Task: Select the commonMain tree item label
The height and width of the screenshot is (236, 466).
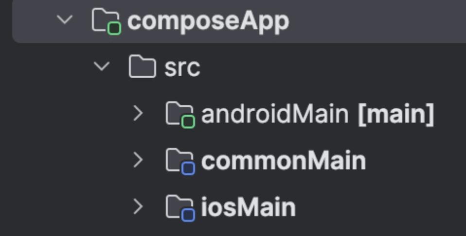Action: pyautogui.click(x=283, y=161)
